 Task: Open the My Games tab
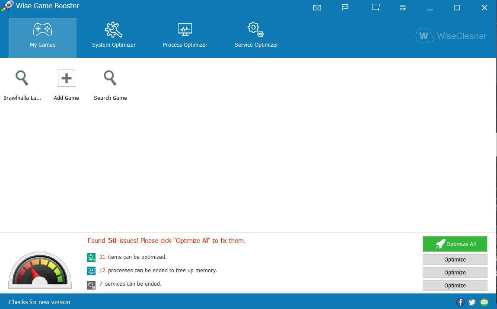[x=42, y=38]
